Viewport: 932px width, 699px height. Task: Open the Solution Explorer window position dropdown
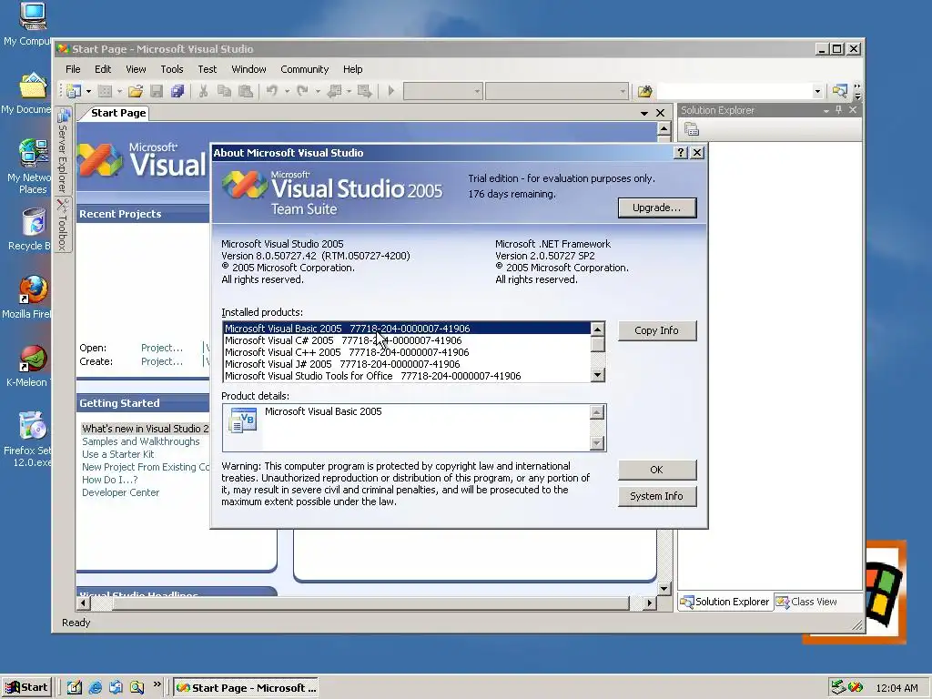[826, 110]
